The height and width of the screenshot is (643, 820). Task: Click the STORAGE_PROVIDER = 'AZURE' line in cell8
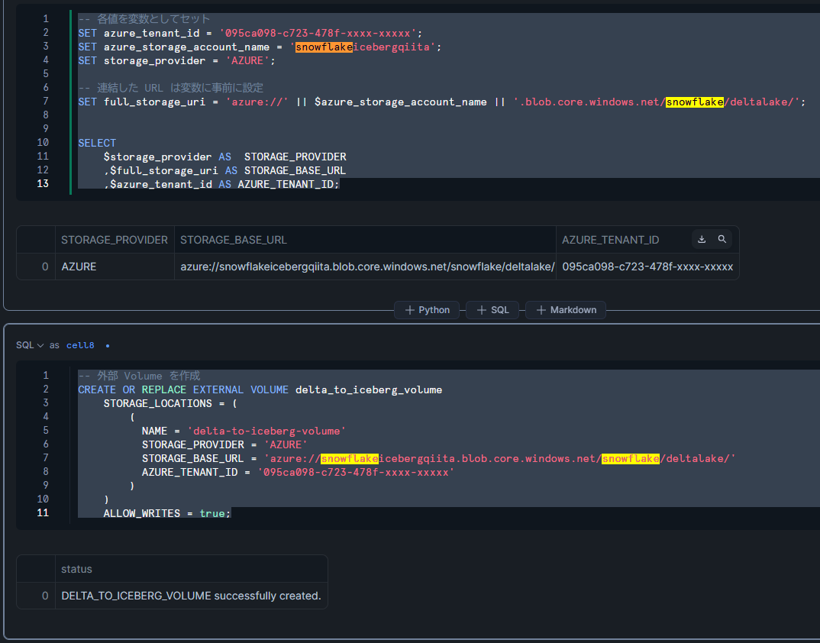225,444
